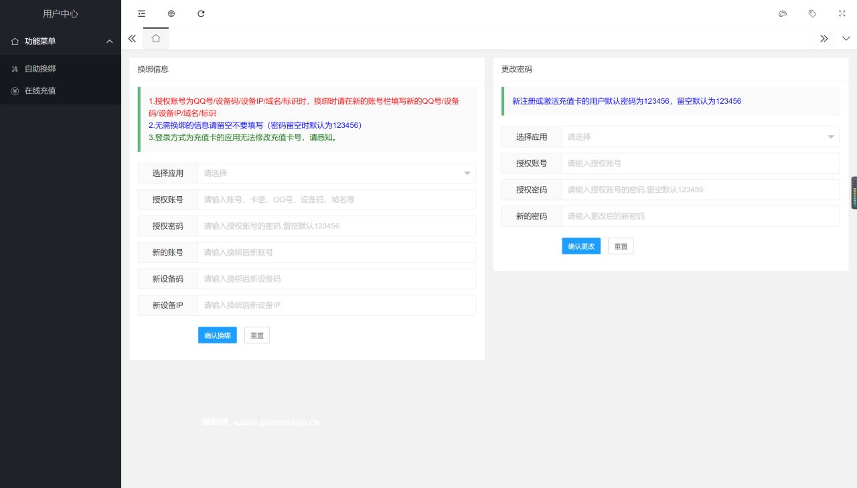Click the 新设备码 field label

coord(167,279)
